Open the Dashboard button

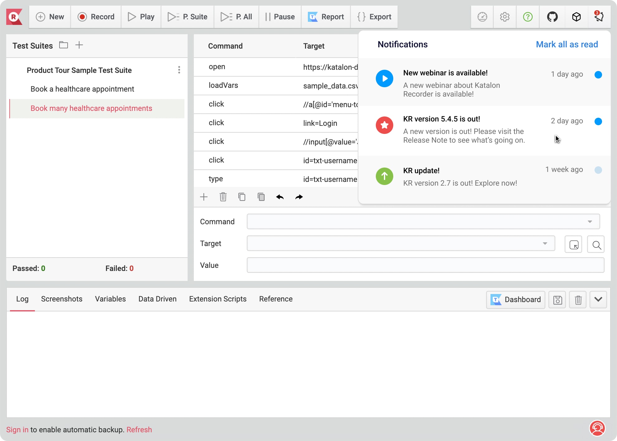[x=516, y=300]
